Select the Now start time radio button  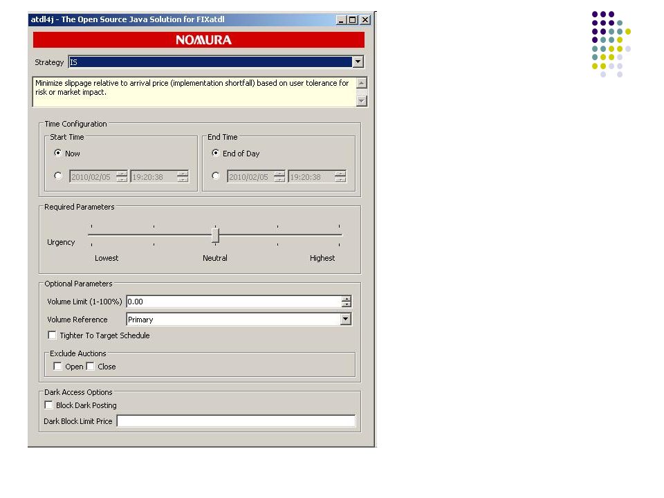(58, 153)
